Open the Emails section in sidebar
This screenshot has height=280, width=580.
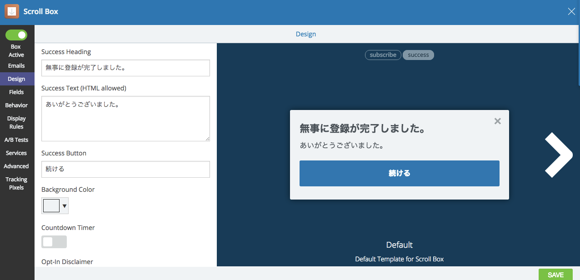pos(16,65)
